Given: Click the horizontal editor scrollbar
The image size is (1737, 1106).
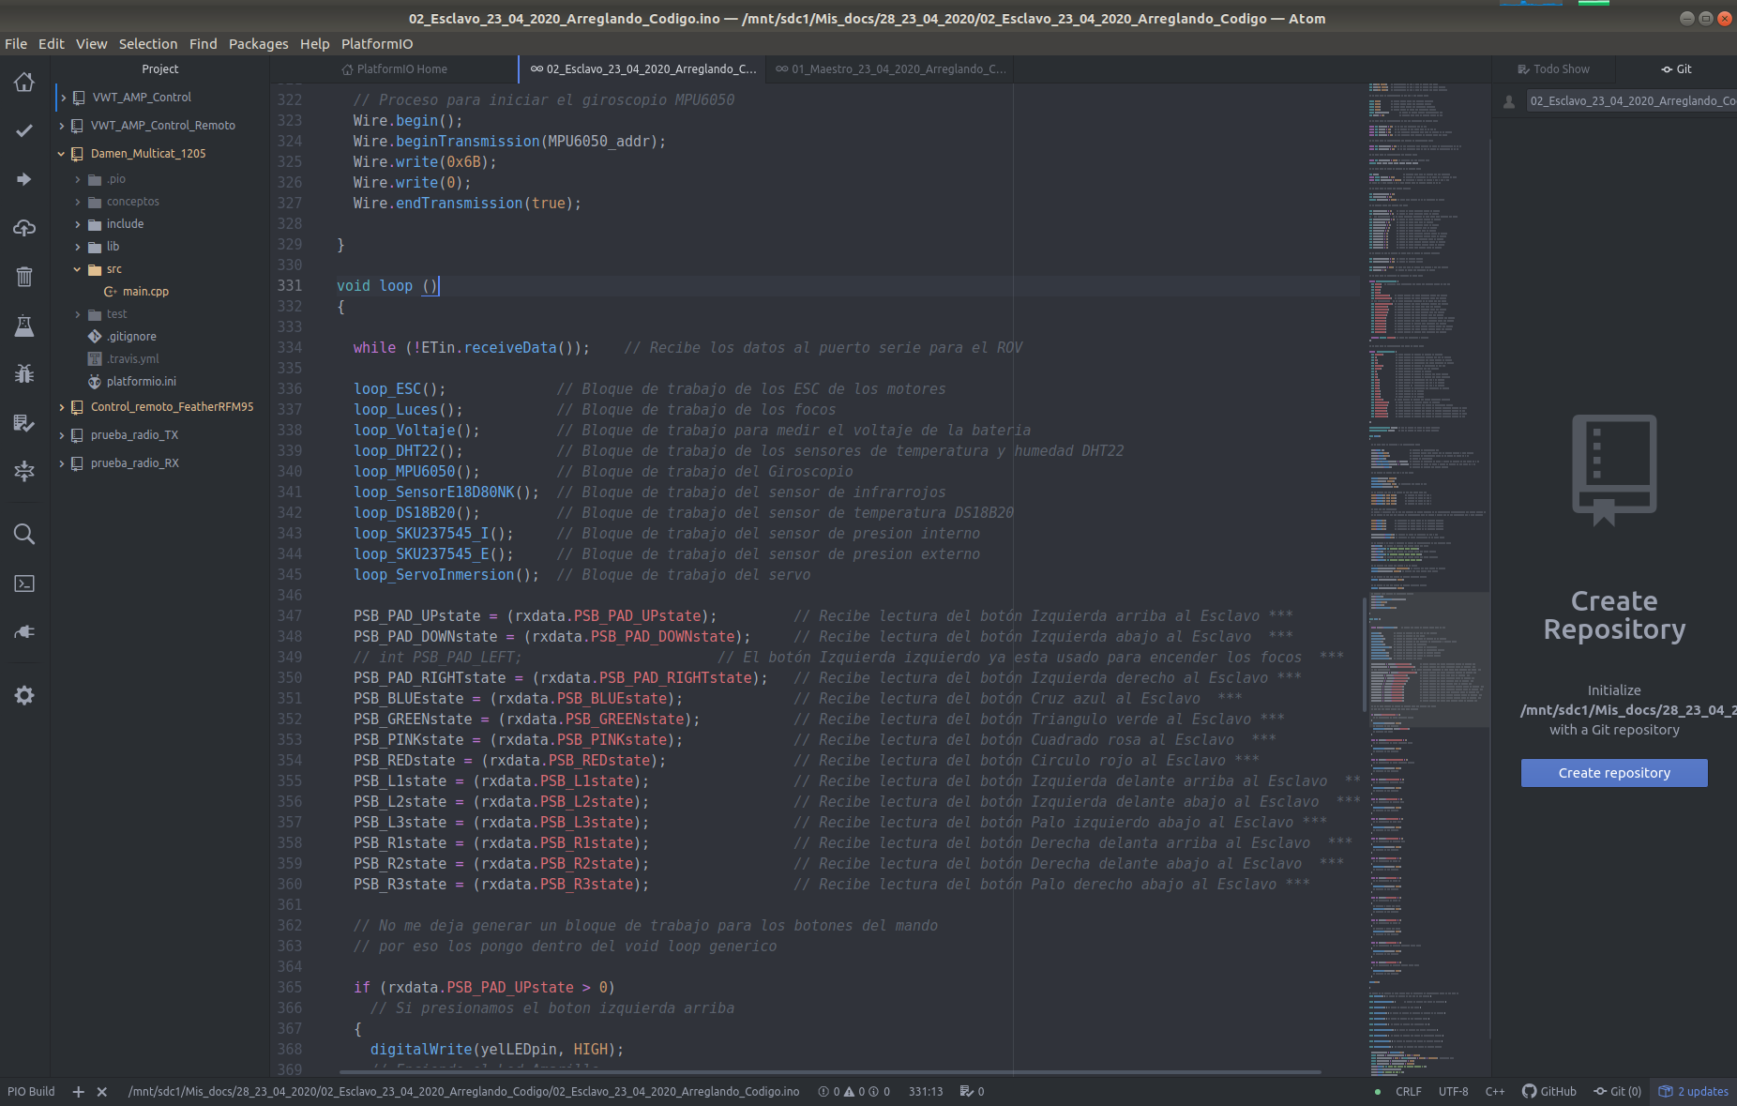Looking at the screenshot, I should (x=830, y=1072).
